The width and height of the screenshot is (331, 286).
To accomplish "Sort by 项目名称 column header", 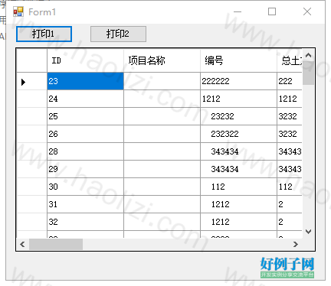I will pyautogui.click(x=162, y=60).
